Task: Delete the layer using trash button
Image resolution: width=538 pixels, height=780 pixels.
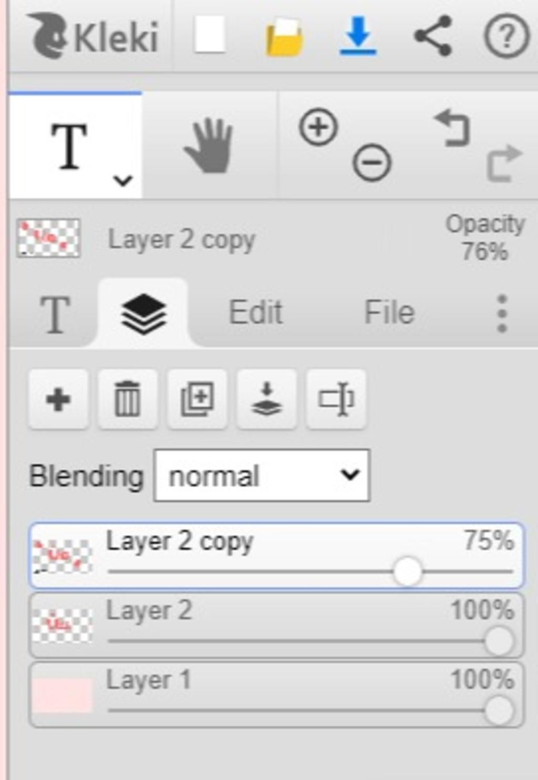Action: coord(128,399)
